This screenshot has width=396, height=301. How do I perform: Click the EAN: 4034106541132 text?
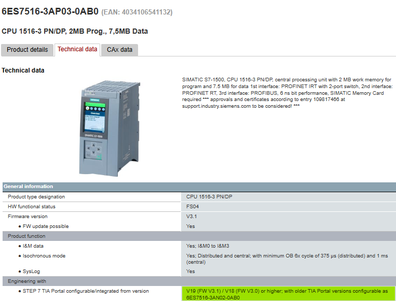tap(137, 12)
